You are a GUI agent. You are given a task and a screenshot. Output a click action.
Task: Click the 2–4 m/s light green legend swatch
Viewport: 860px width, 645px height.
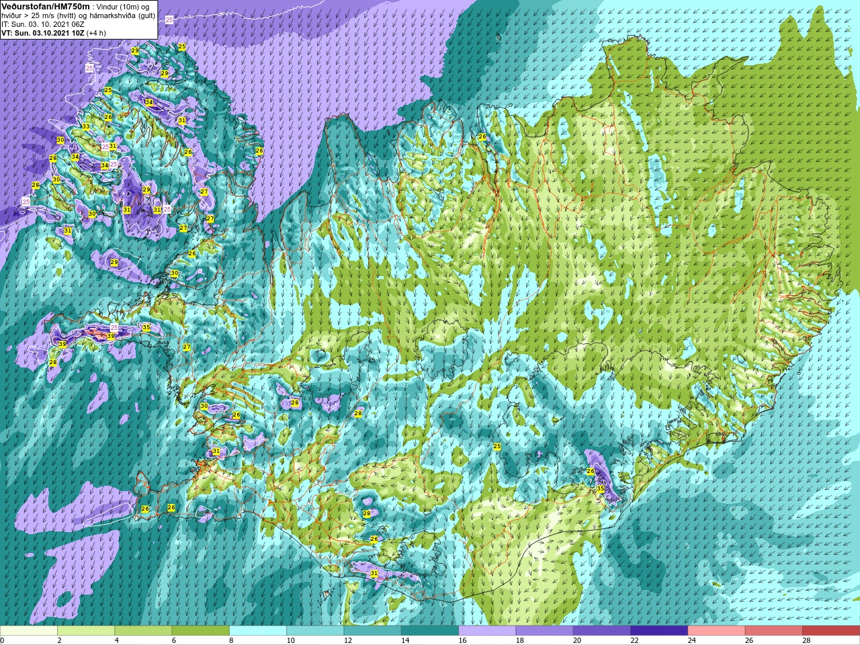pos(86,631)
